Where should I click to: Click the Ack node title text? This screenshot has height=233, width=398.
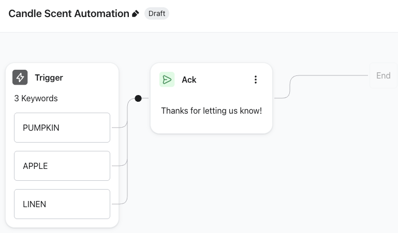click(189, 80)
